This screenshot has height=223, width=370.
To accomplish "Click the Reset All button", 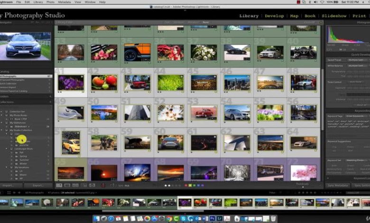I will [x=361, y=105].
